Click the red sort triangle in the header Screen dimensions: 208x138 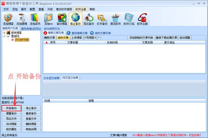point(47,42)
